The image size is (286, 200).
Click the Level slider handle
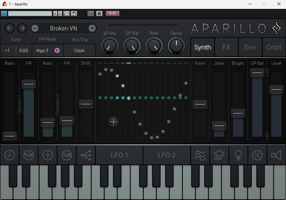[276, 90]
